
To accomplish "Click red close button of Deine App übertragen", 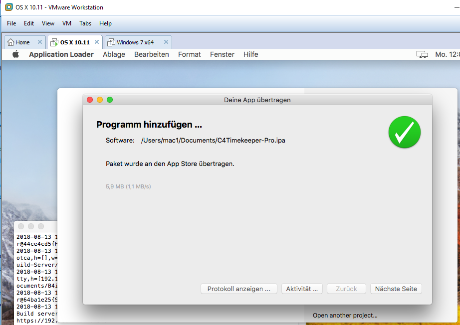I will click(x=90, y=100).
